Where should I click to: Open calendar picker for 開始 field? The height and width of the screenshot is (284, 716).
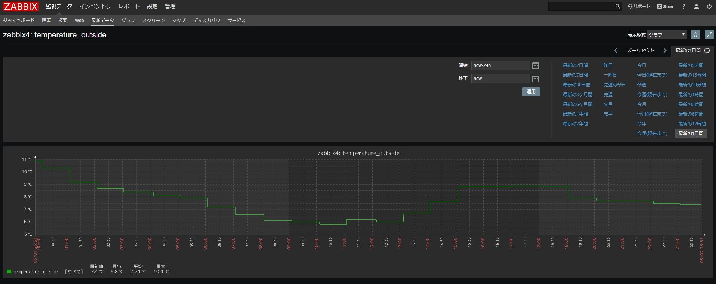point(536,66)
